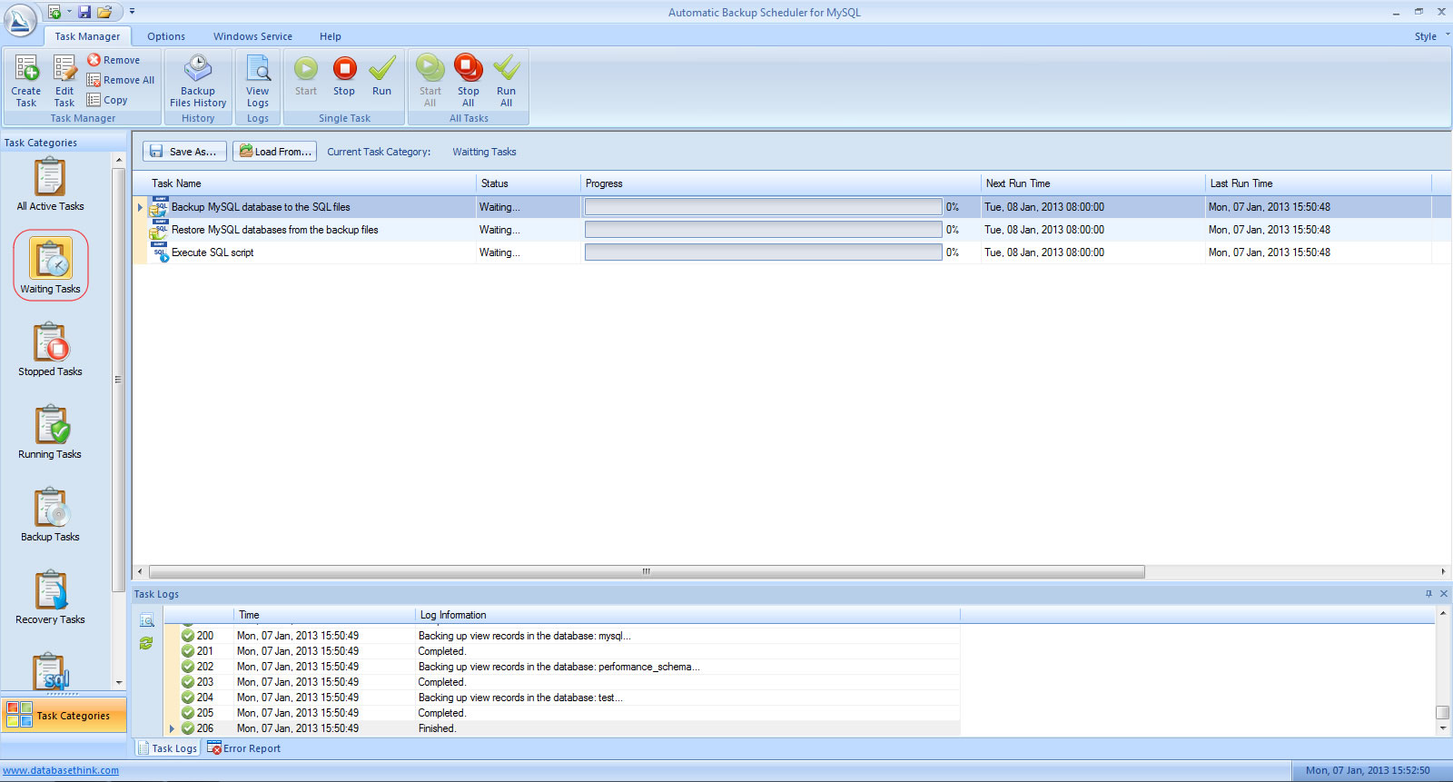This screenshot has width=1453, height=782.
Task: Click the Load From... button
Action: click(275, 152)
